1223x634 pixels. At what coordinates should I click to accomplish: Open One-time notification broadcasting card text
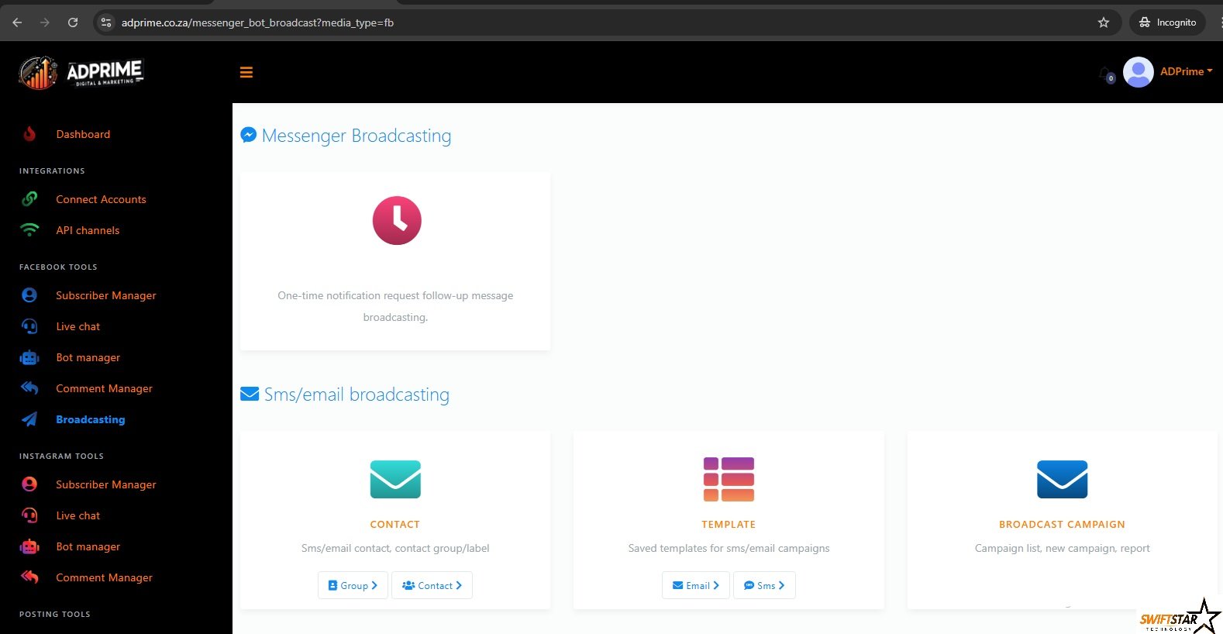point(395,306)
